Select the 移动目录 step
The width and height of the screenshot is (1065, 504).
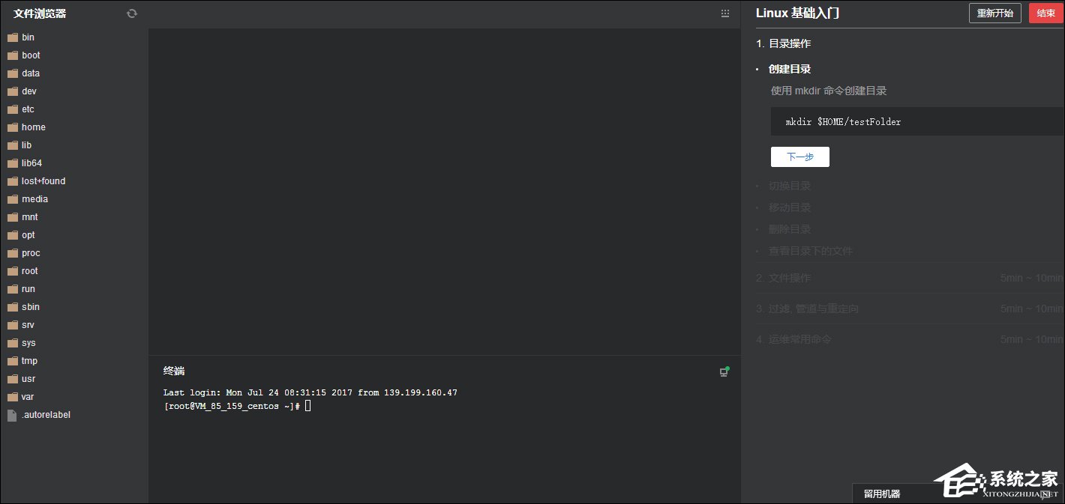[790, 207]
